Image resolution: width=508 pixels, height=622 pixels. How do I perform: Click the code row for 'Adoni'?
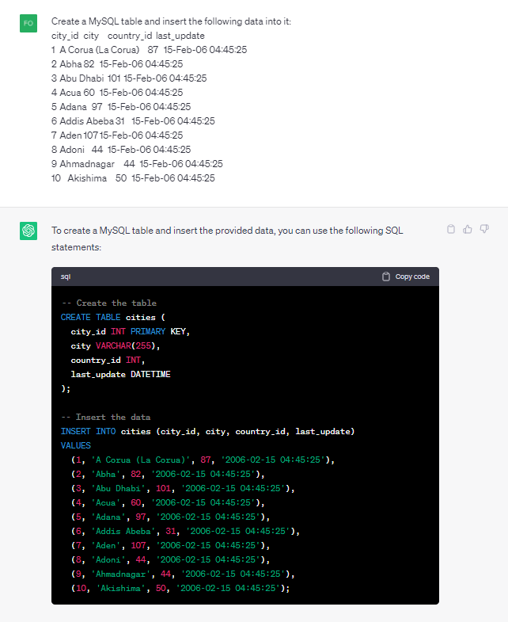click(170, 560)
